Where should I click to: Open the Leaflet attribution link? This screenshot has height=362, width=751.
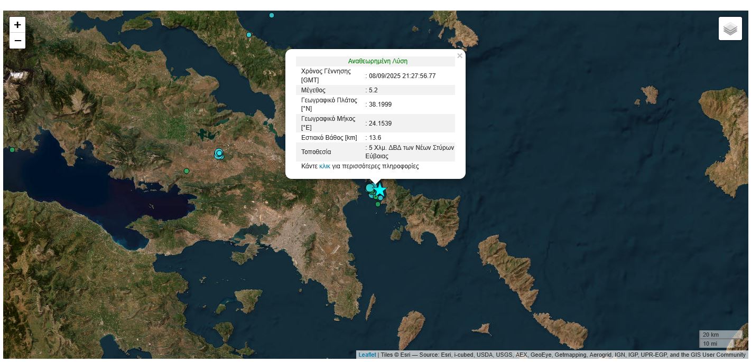pyautogui.click(x=367, y=355)
